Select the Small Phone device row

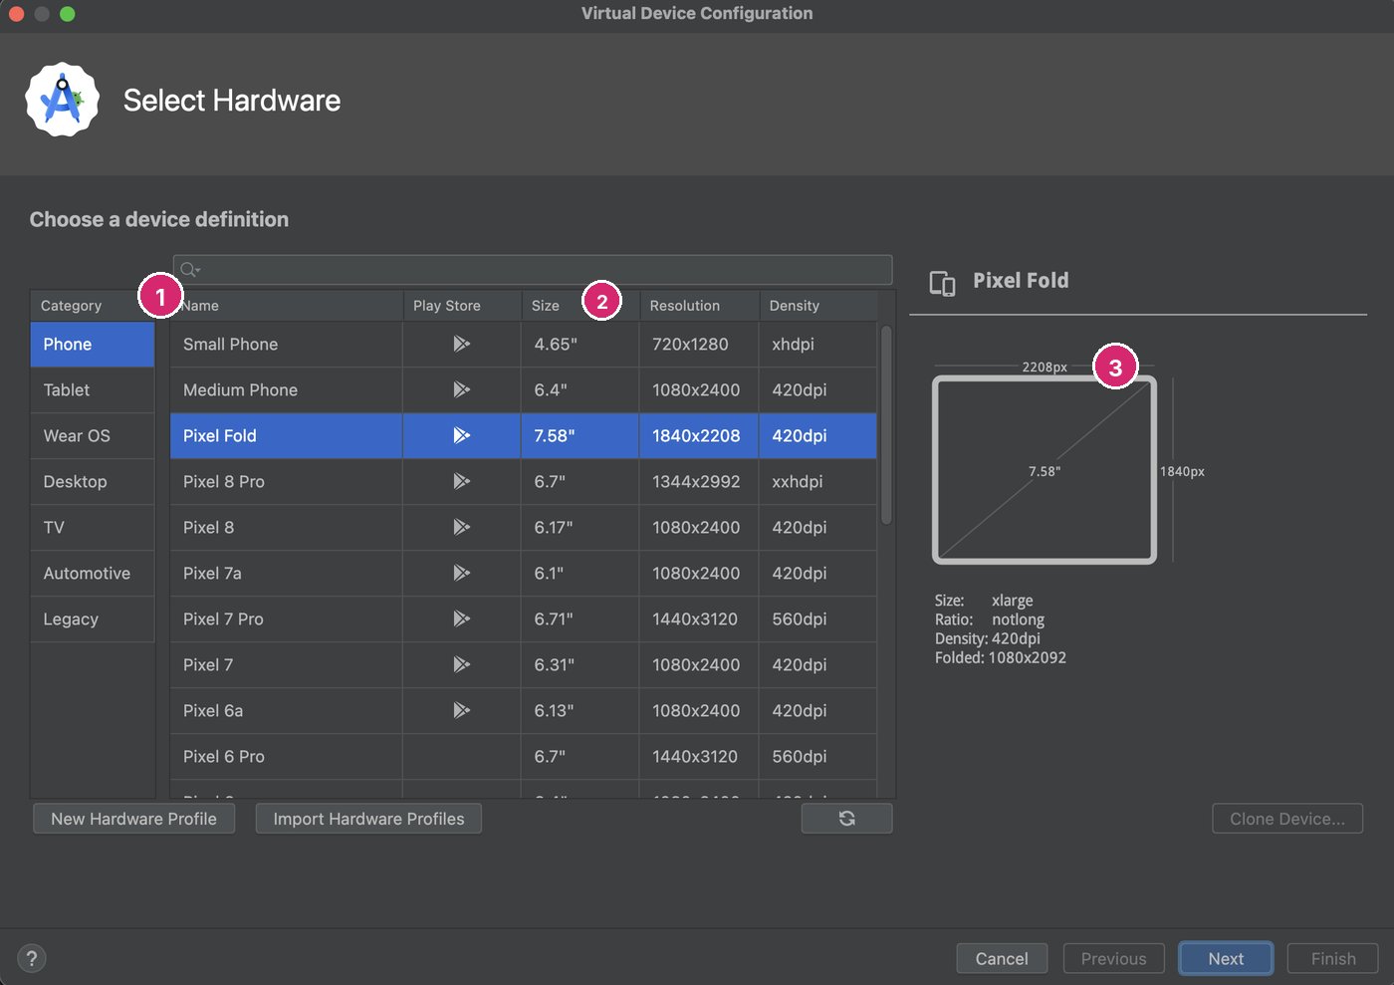524,345
